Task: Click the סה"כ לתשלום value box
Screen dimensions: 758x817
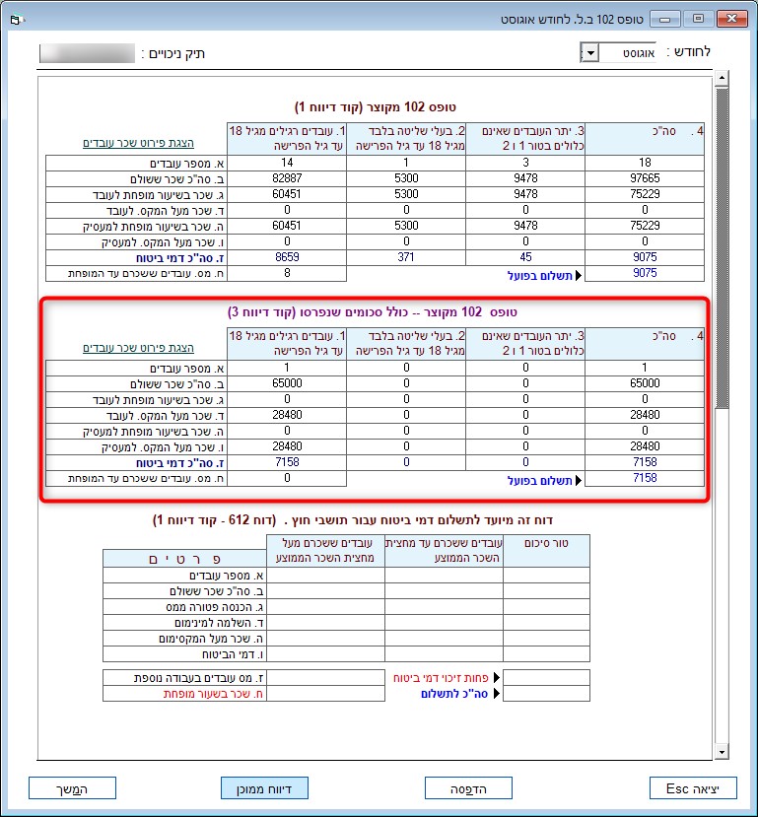Action: tap(546, 694)
